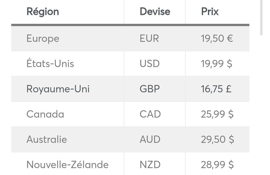Click the 25,99 $ price
The height and width of the screenshot is (175, 270).
tap(217, 114)
